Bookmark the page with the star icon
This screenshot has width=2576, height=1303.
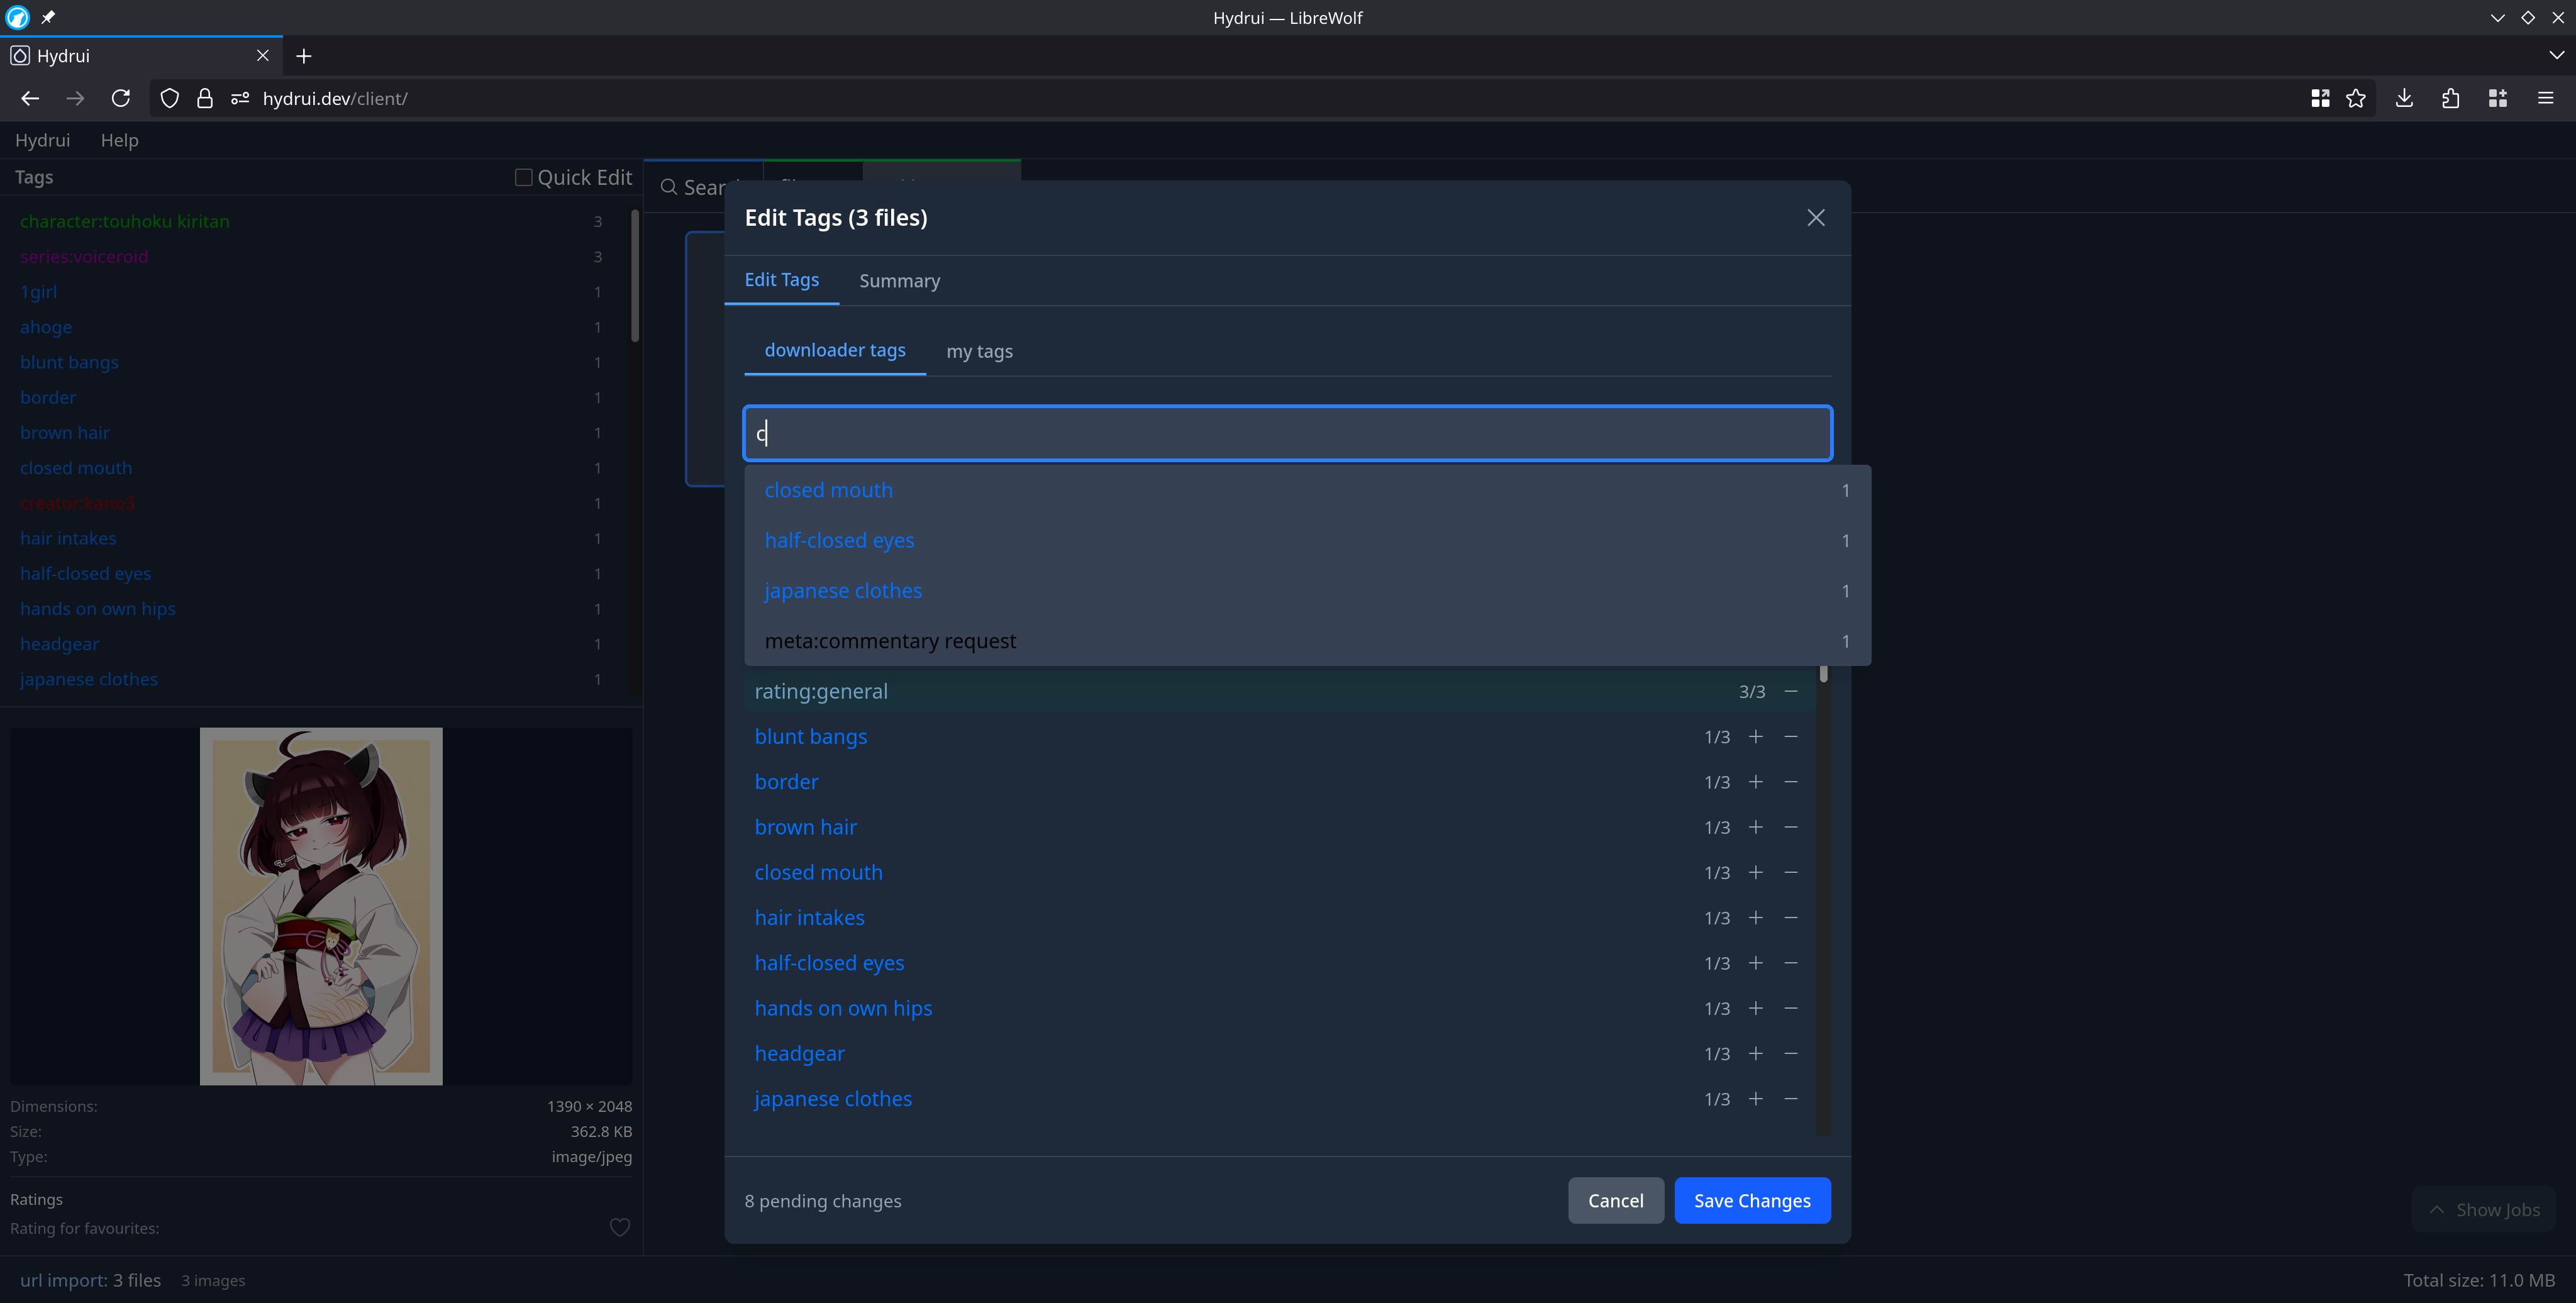pyautogui.click(x=2356, y=98)
